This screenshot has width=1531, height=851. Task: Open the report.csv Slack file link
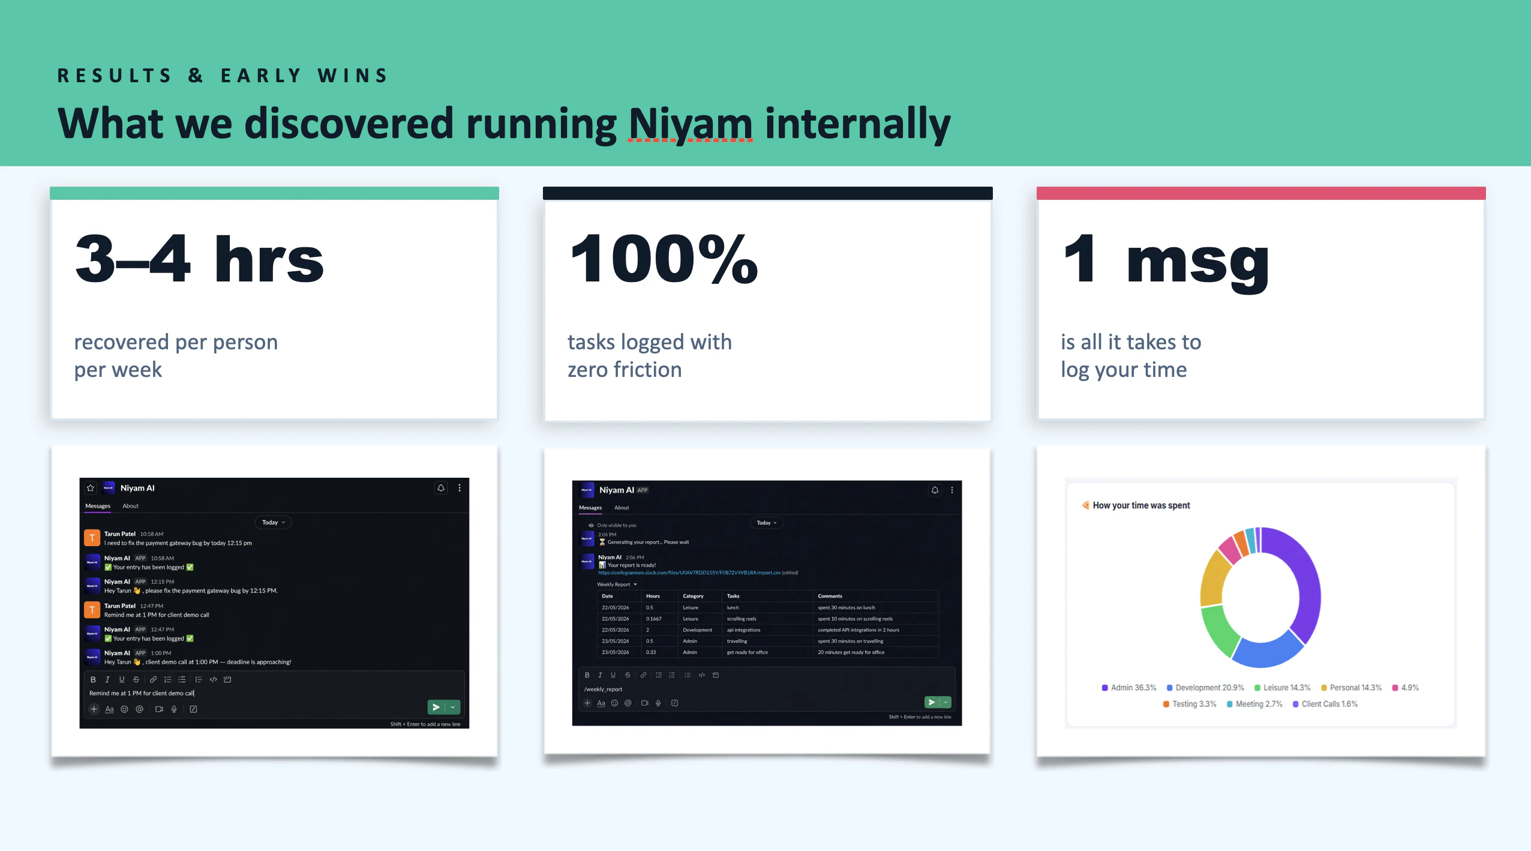689,573
